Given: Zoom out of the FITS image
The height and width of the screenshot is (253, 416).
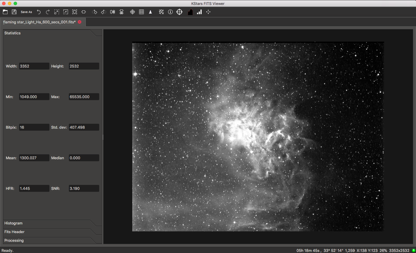Looking at the screenshot, I should coord(65,12).
